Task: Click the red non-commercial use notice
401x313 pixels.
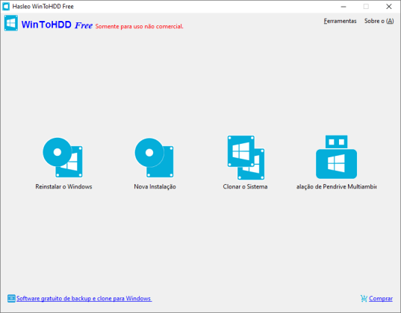Action: pyautogui.click(x=140, y=26)
